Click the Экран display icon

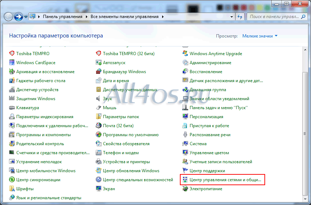99,188
